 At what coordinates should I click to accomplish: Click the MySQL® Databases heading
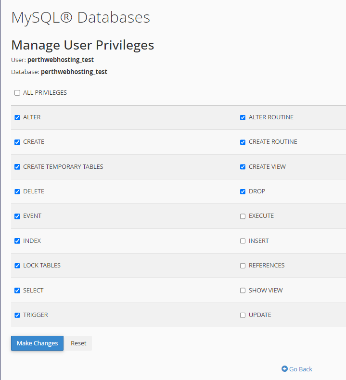(81, 17)
